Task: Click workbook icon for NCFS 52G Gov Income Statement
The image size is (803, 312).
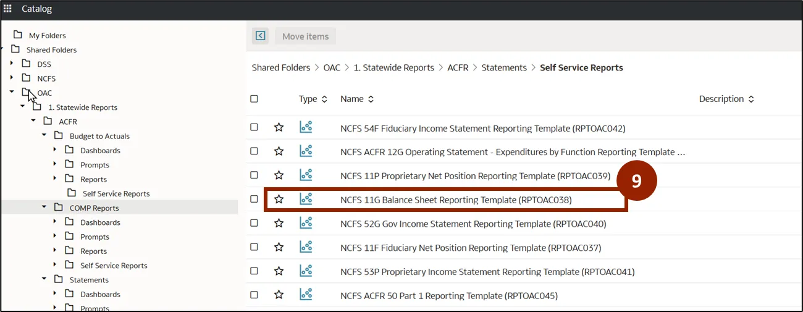Action: pyautogui.click(x=306, y=223)
